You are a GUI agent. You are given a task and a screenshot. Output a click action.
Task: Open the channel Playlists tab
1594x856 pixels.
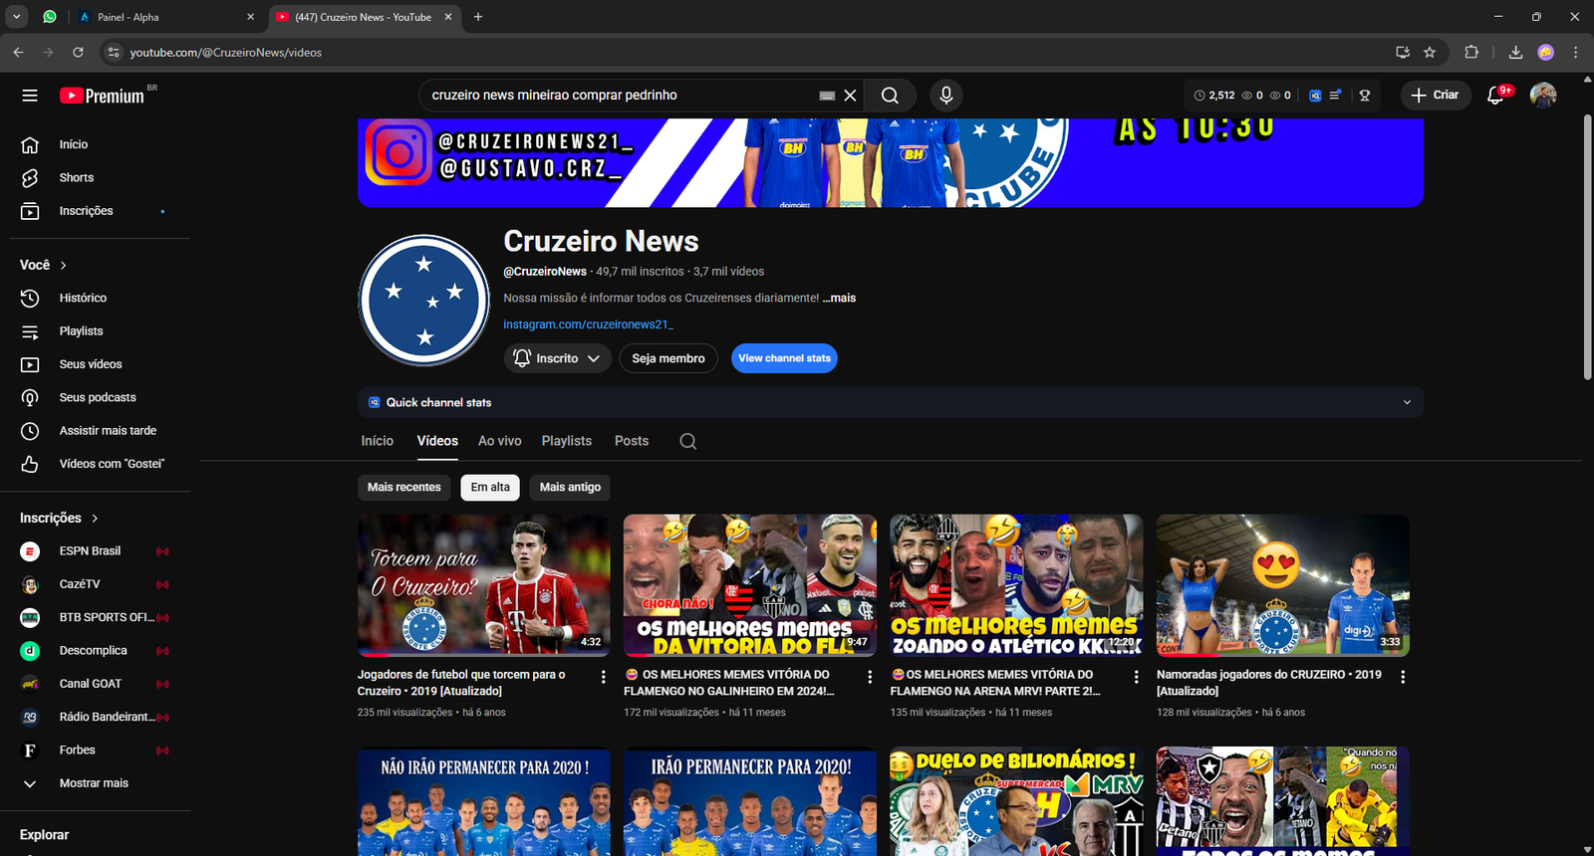pos(567,441)
